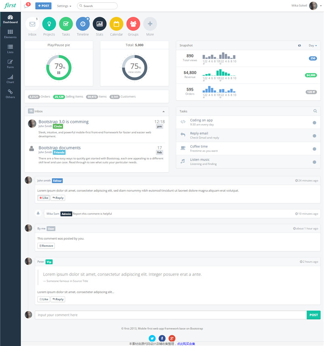Open the Elements sidebar item
Screen dimensions: 324x346
11,34
